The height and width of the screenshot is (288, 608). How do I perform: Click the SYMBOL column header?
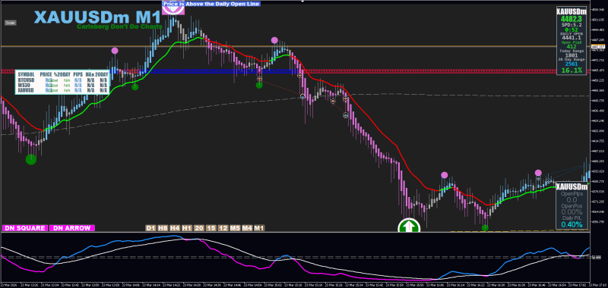(x=26, y=74)
